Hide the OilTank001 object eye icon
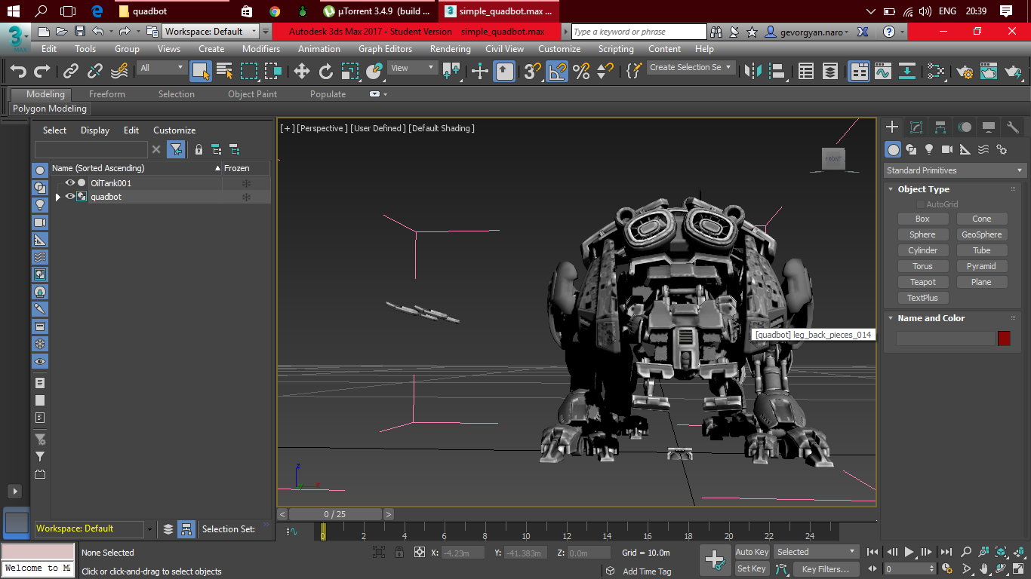This screenshot has width=1031, height=579. [x=70, y=183]
